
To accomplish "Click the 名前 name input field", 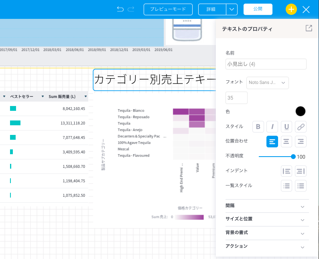I will 266,64.
